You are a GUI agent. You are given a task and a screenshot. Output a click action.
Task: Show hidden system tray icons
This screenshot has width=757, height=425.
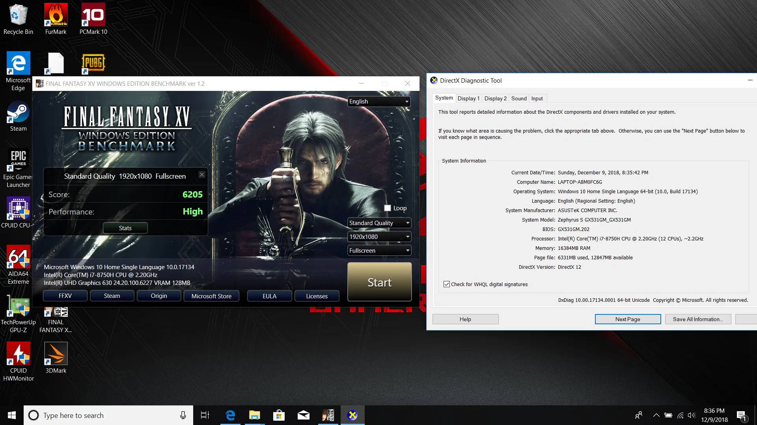pos(656,415)
